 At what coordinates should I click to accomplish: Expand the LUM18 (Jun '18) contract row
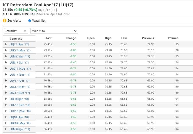(6, 129)
